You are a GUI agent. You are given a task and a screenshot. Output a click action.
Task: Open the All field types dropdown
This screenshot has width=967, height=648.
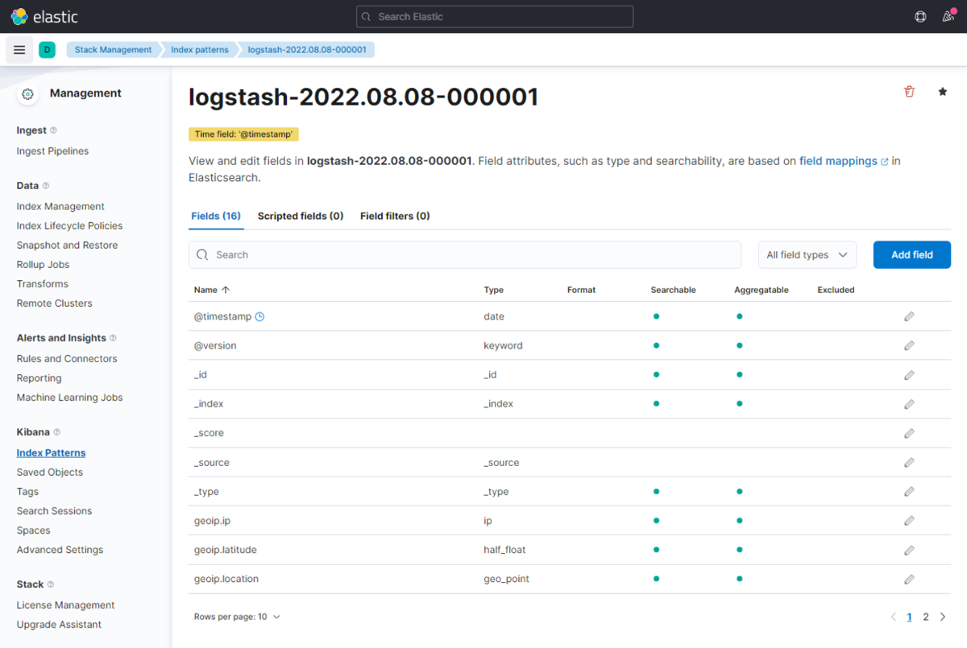(x=807, y=255)
